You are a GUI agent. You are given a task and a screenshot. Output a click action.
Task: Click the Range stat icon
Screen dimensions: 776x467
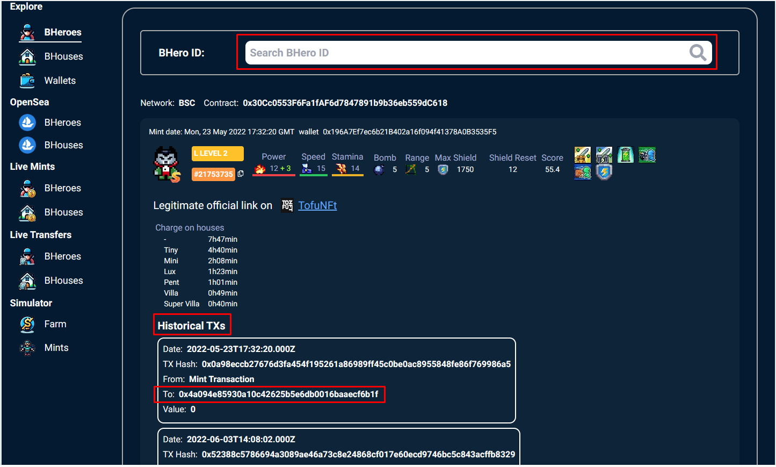point(411,170)
